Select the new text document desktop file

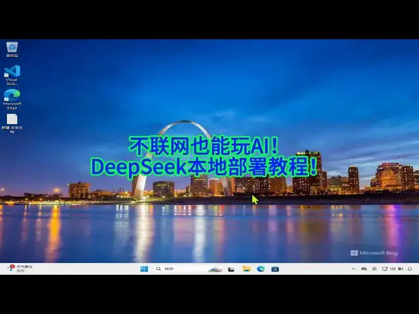coord(12,124)
